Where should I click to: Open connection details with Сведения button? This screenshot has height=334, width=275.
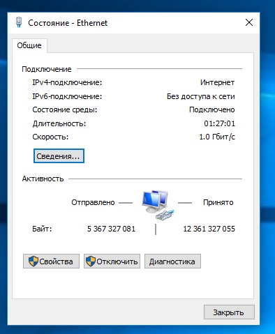click(x=59, y=156)
